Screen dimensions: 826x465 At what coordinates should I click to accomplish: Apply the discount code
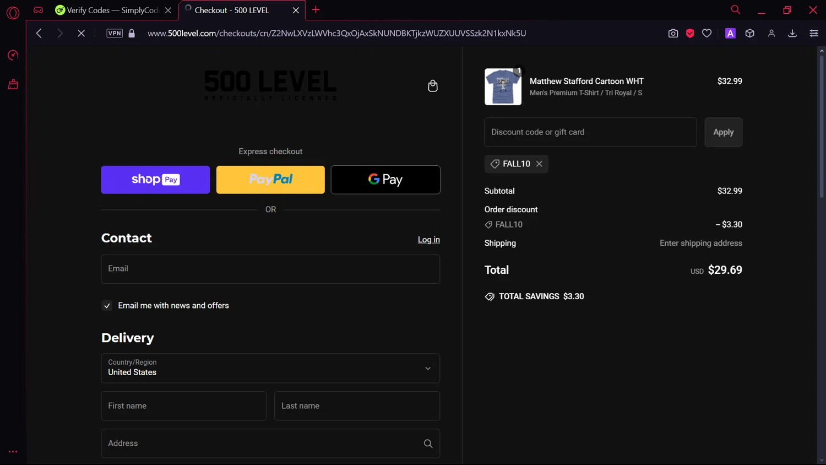(x=723, y=132)
